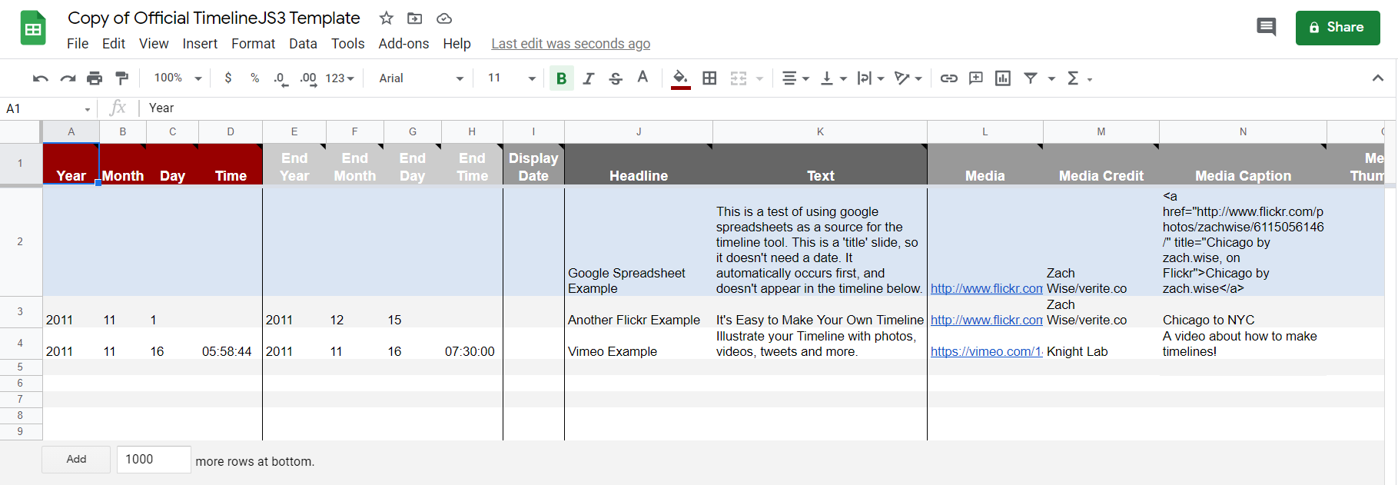
Task: Open vertical align dropdown
Action: pyautogui.click(x=834, y=78)
